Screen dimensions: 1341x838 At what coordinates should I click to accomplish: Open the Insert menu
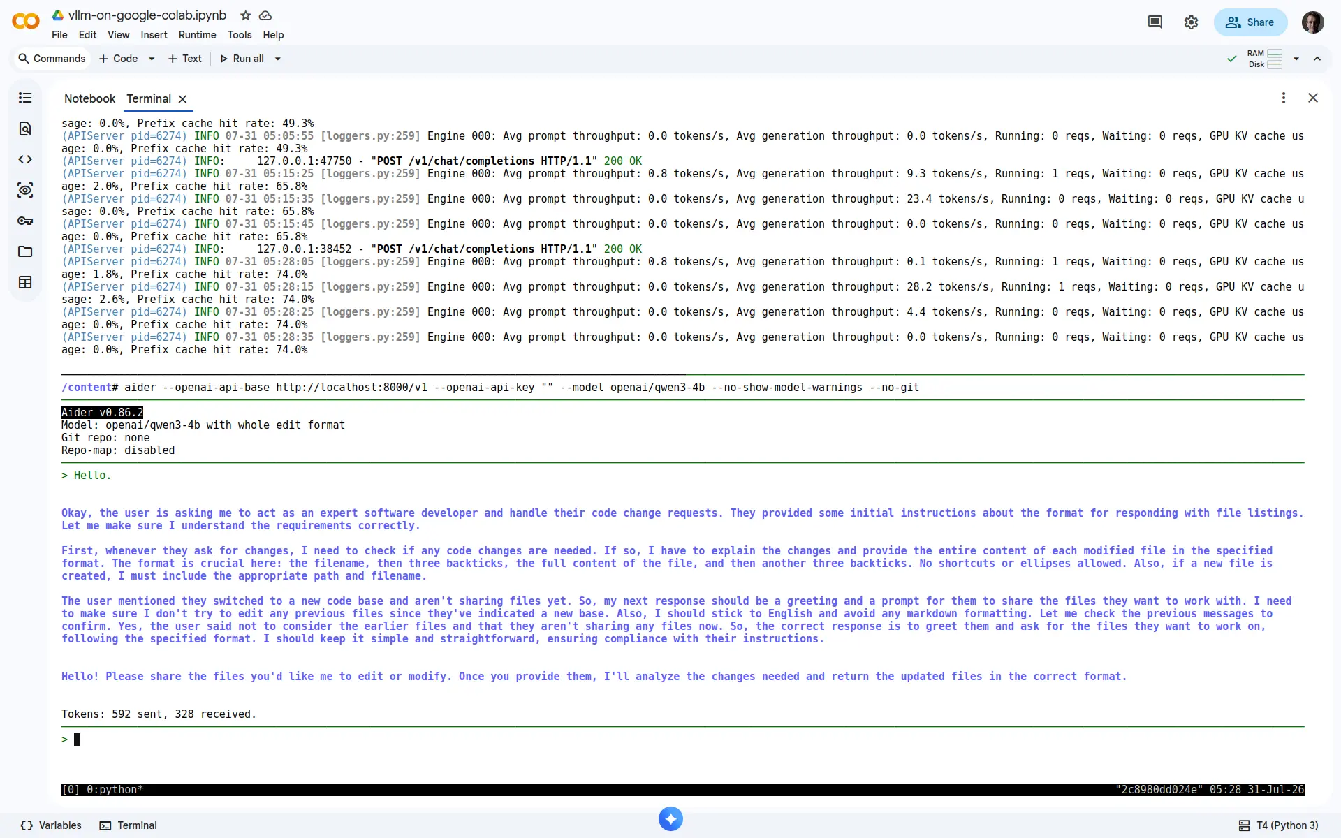pos(154,35)
